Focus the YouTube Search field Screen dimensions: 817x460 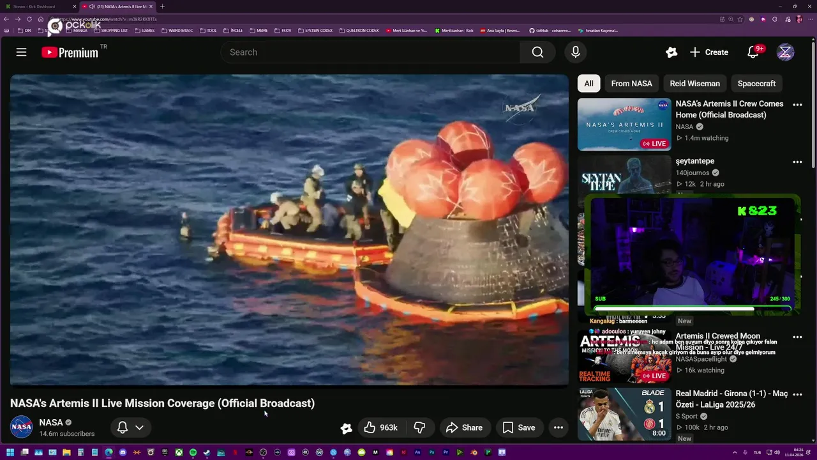point(370,52)
